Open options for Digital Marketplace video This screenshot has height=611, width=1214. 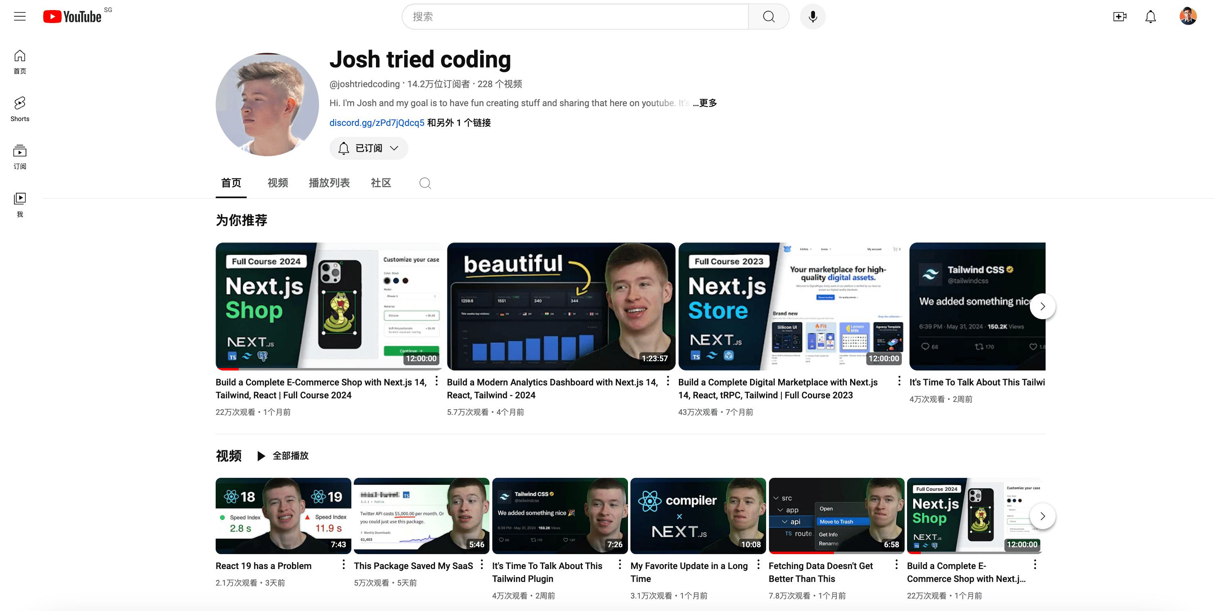coord(899,381)
